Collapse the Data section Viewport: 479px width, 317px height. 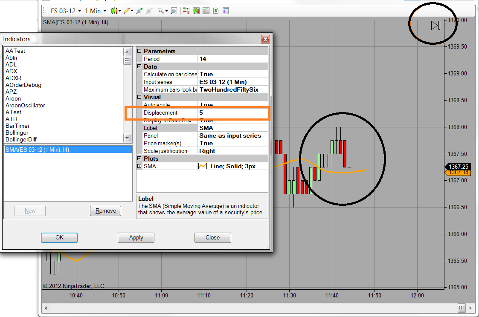pyautogui.click(x=139, y=66)
